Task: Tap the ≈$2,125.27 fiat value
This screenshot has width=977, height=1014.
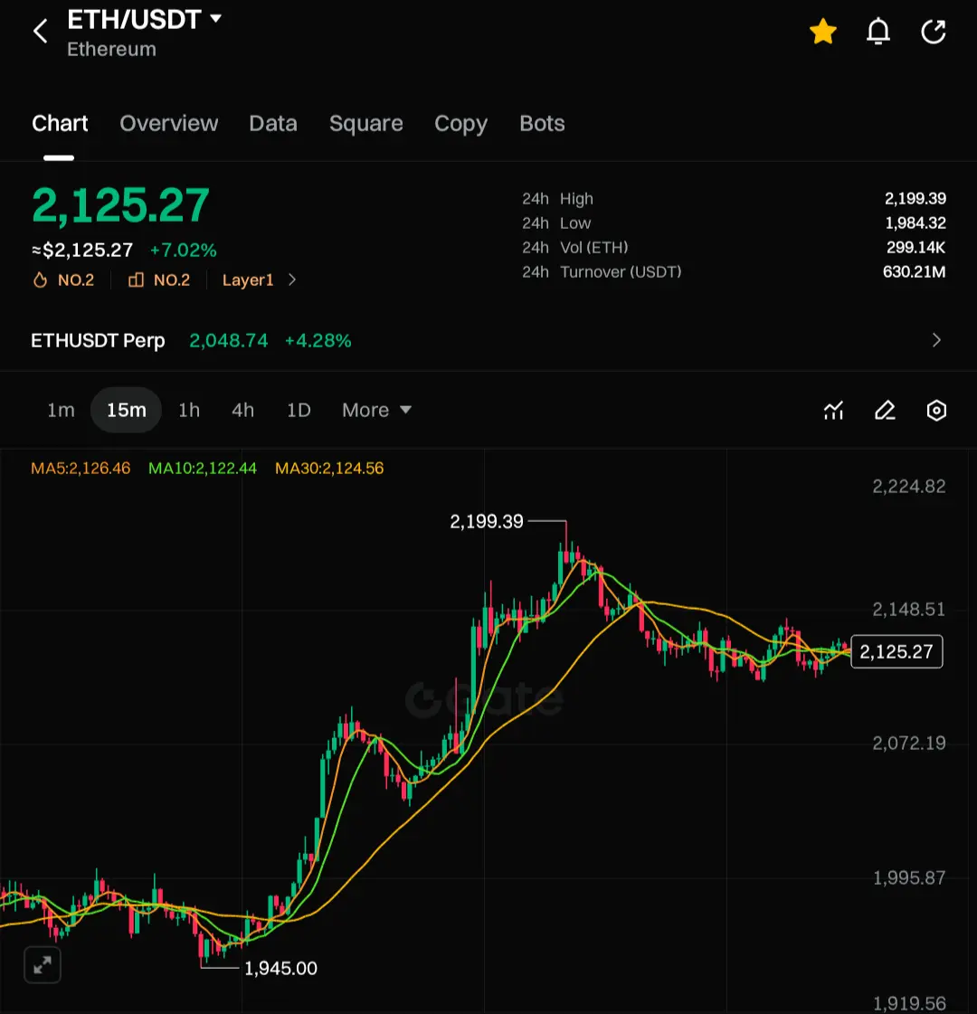Action: click(82, 251)
